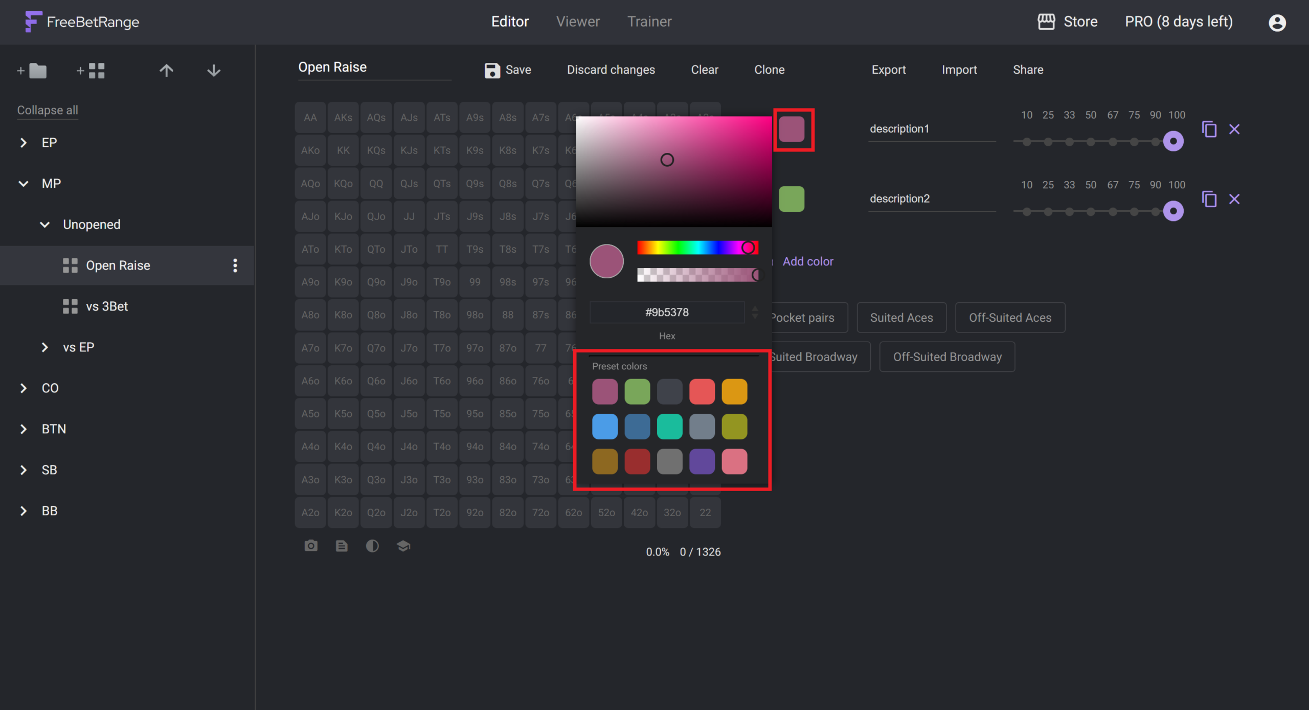Click Discard changes button
Image resolution: width=1309 pixels, height=710 pixels.
[x=611, y=70]
